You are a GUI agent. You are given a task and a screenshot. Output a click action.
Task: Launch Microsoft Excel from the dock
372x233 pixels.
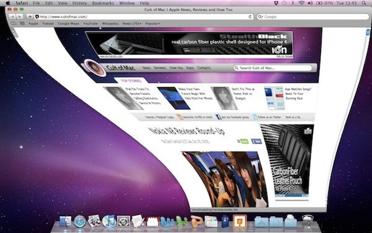tap(182, 222)
